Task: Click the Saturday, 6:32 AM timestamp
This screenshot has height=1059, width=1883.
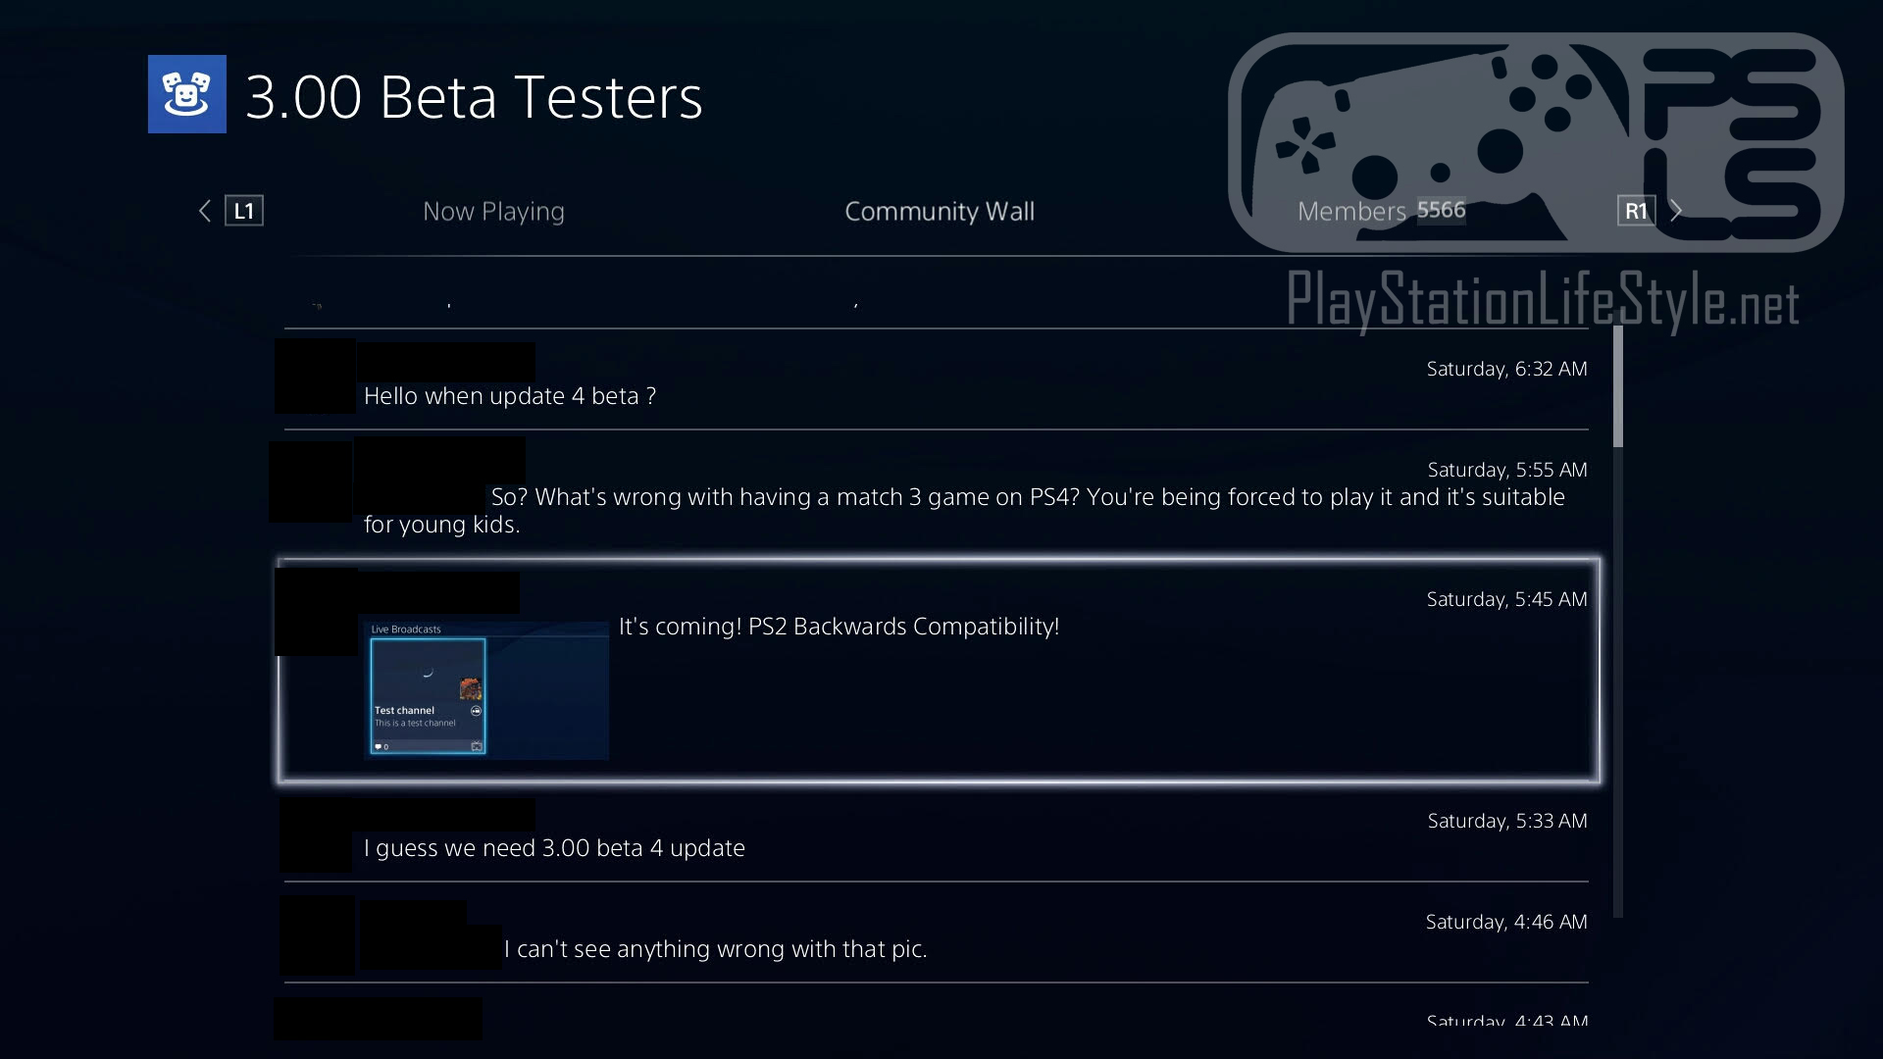Action: click(1506, 369)
